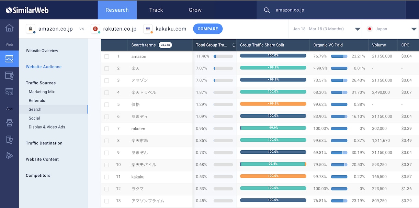
Task: Open the second App section rail icon
Action: point(9,139)
